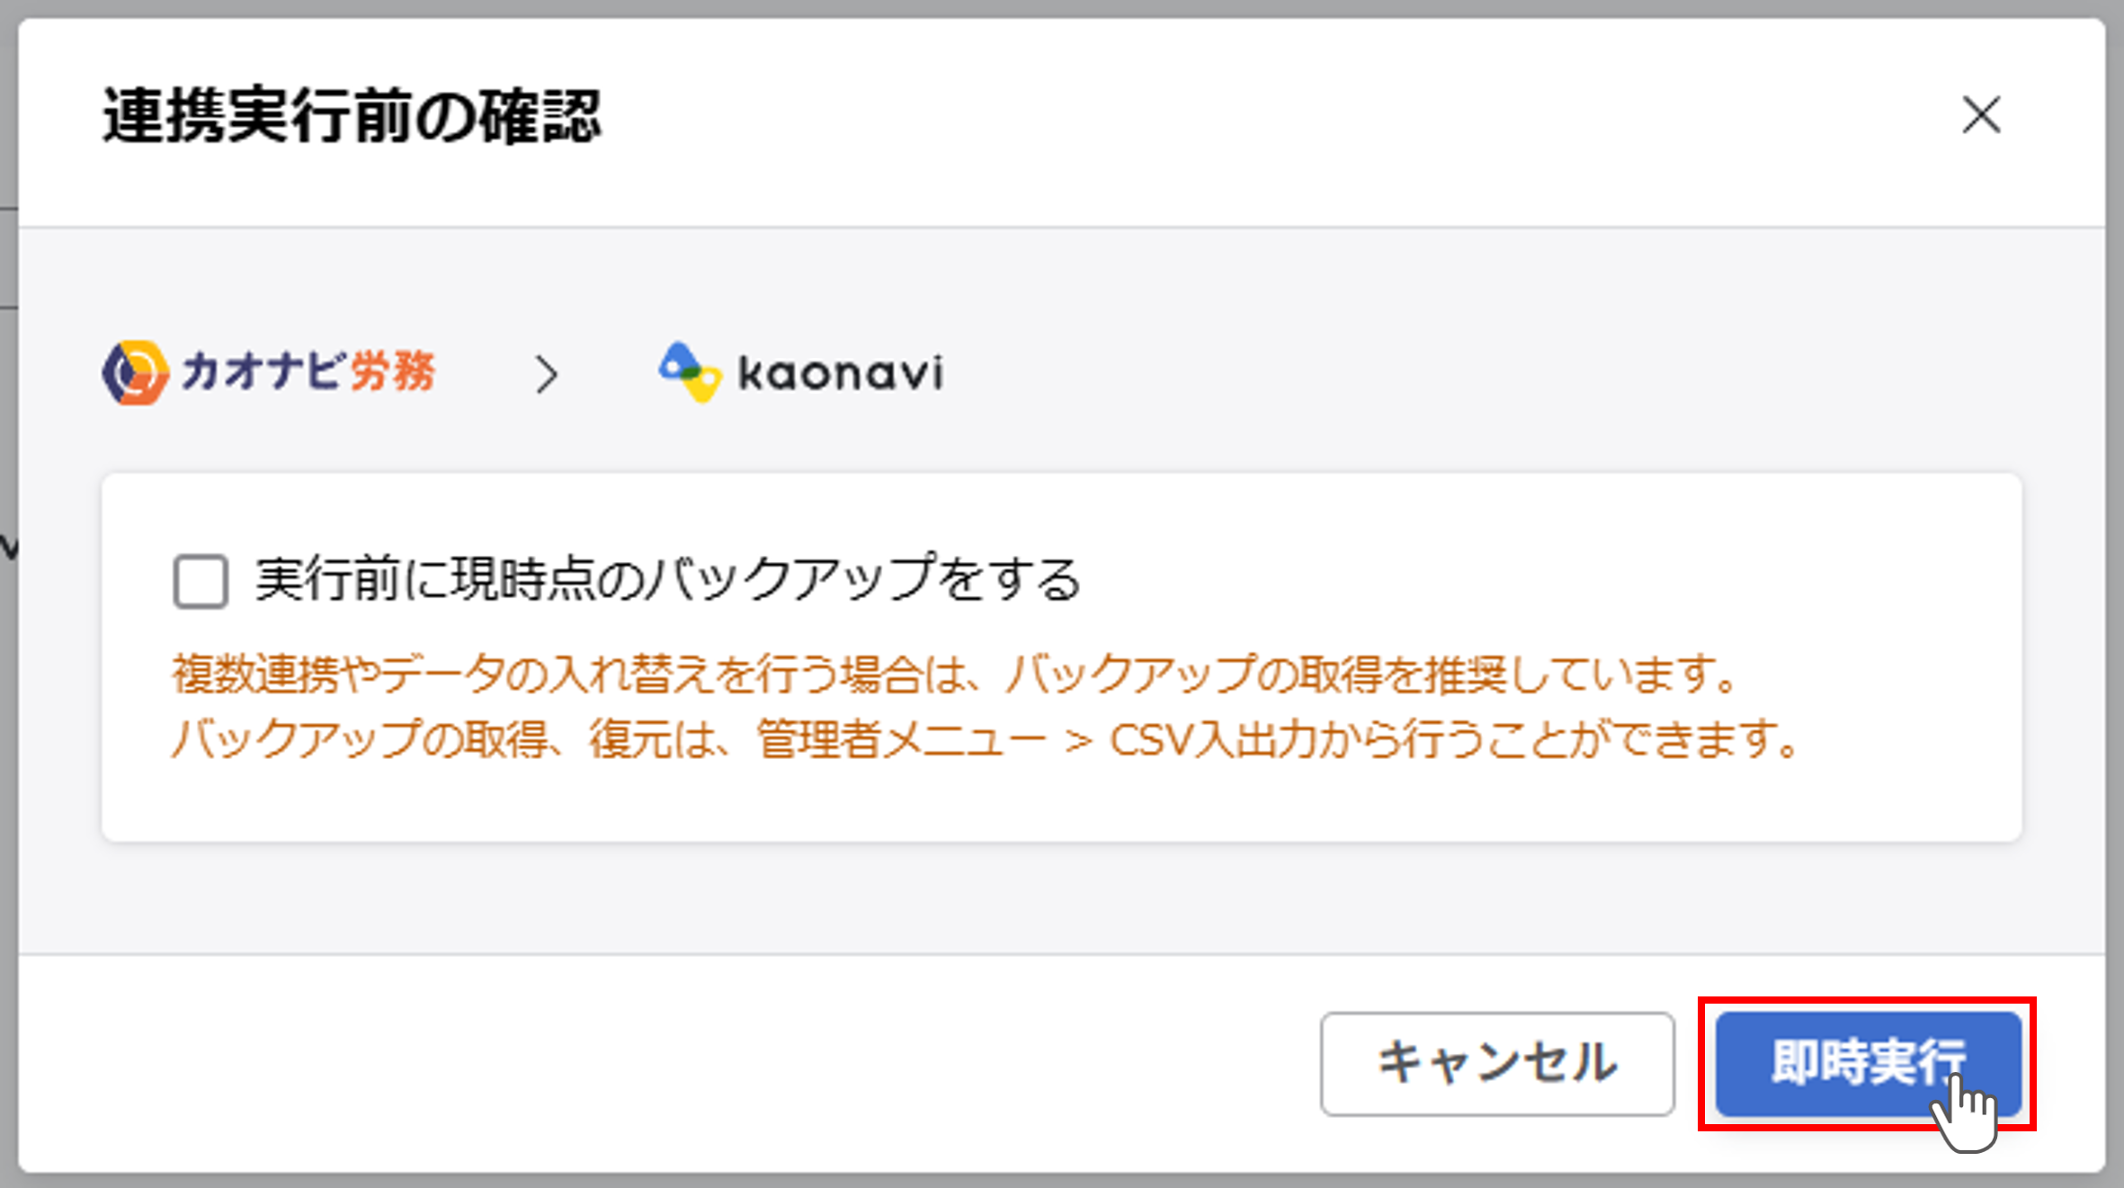Viewport: 2124px width, 1188px height.
Task: Click the バックアップの取得、復元は note text
Action: [x=450, y=740]
